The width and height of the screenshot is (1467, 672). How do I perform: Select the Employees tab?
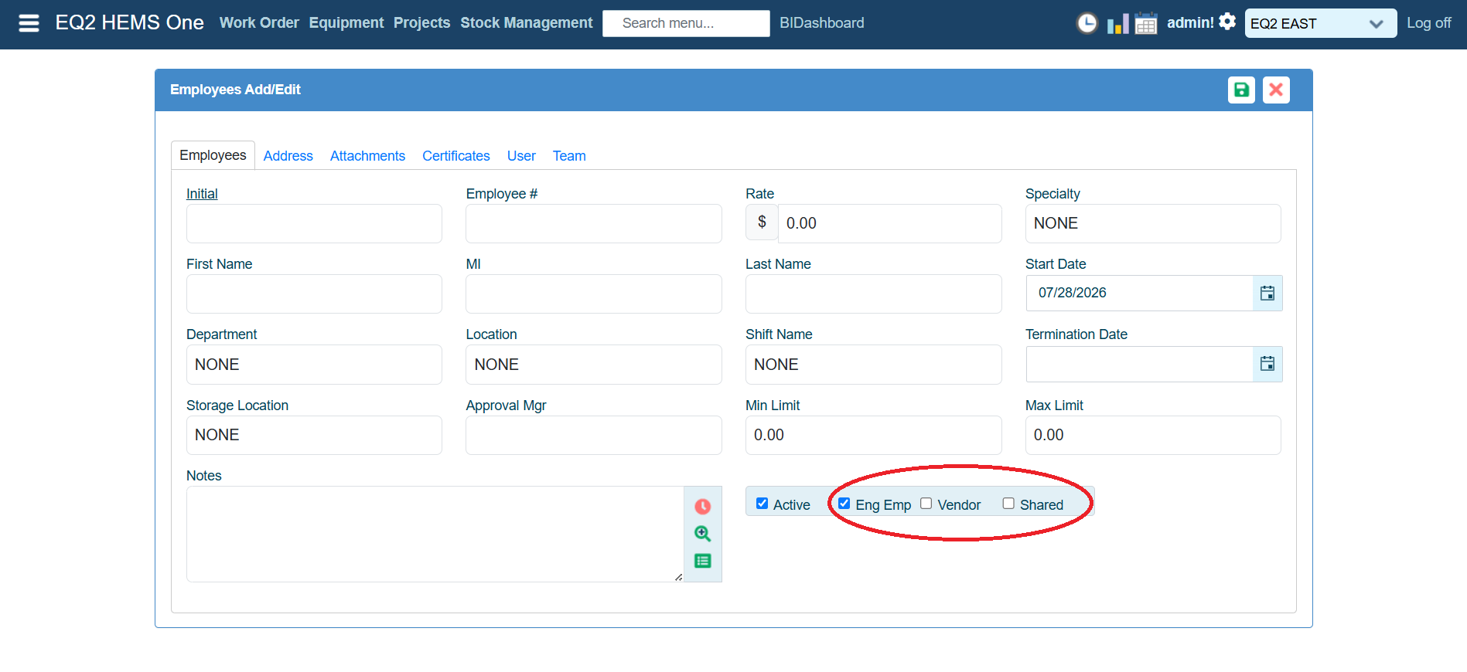213,155
